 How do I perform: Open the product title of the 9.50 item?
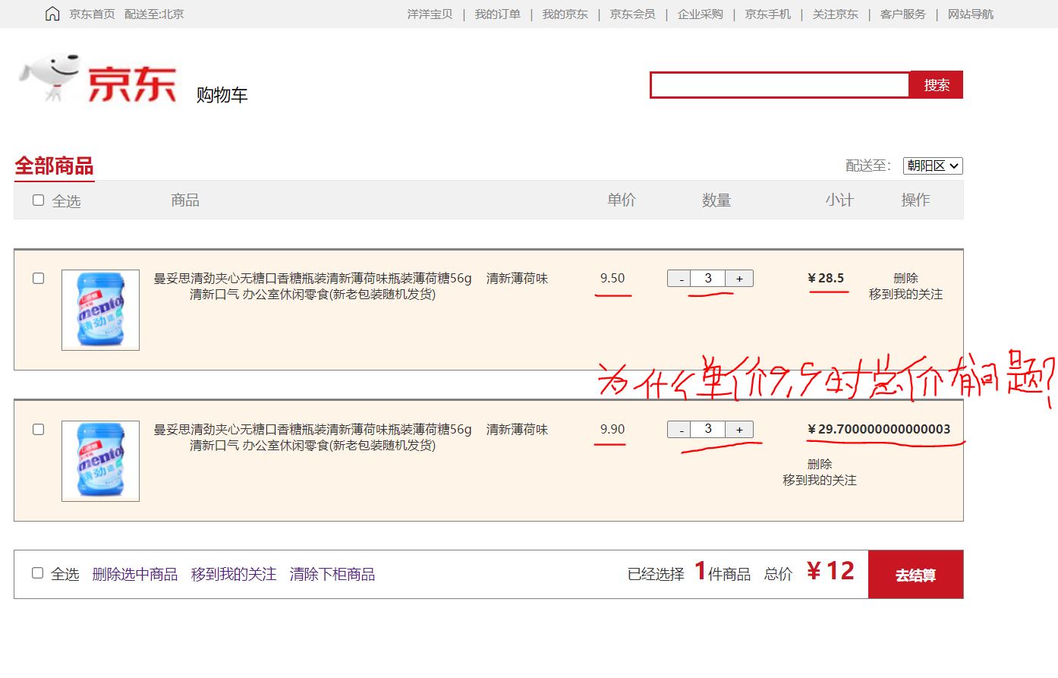313,286
